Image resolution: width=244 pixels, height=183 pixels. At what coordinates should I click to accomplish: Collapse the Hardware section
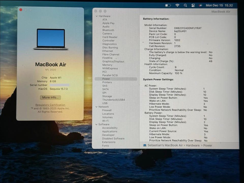click(x=97, y=16)
